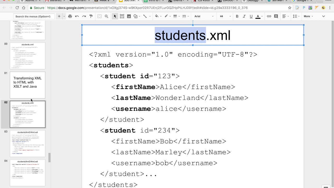The width and height of the screenshot is (334, 188).
Task: Collapse the menus with chevron
Action: coord(324,16)
